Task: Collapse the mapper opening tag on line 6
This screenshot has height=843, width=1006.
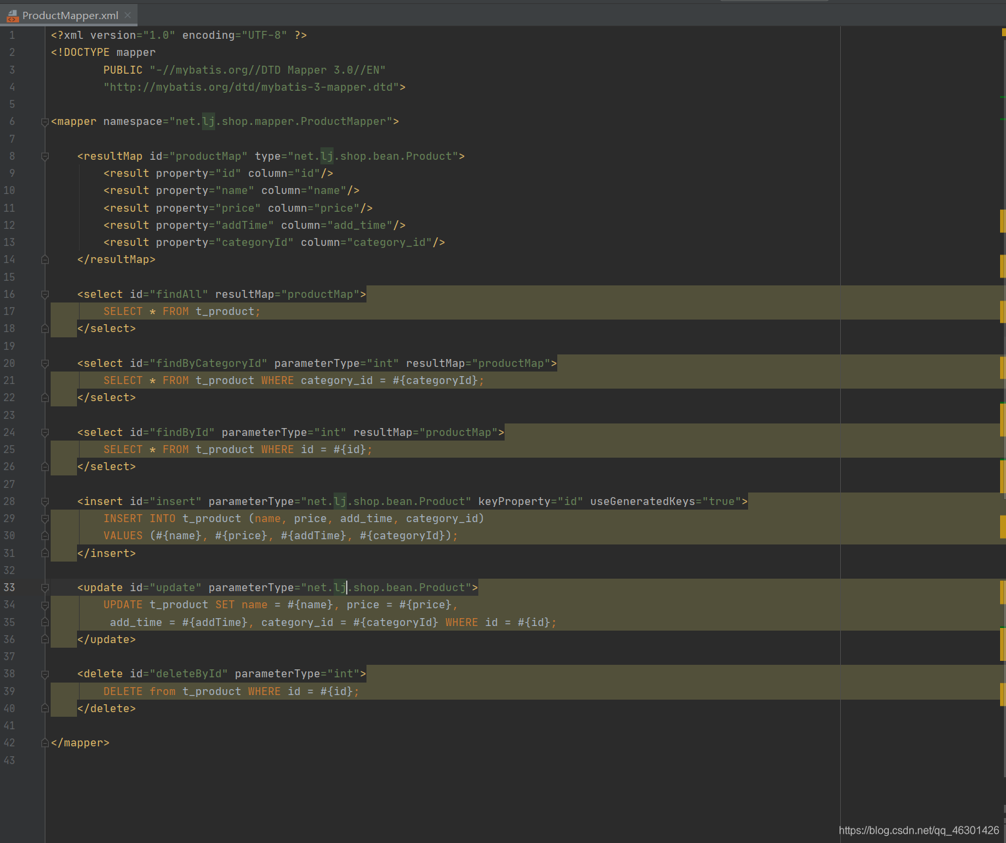Action: 45,122
